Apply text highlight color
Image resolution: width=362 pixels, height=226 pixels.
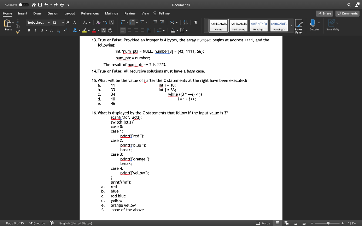85,30
